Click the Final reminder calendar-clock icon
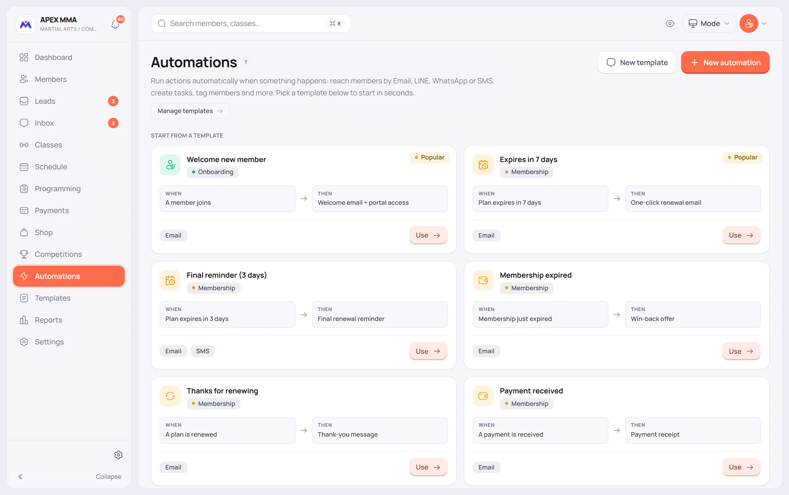The width and height of the screenshot is (789, 495). [170, 280]
